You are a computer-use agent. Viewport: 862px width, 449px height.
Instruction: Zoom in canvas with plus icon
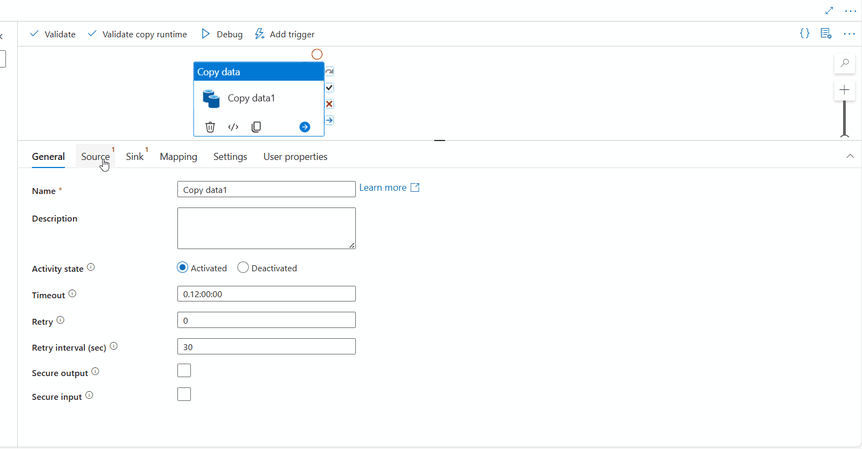pos(845,90)
